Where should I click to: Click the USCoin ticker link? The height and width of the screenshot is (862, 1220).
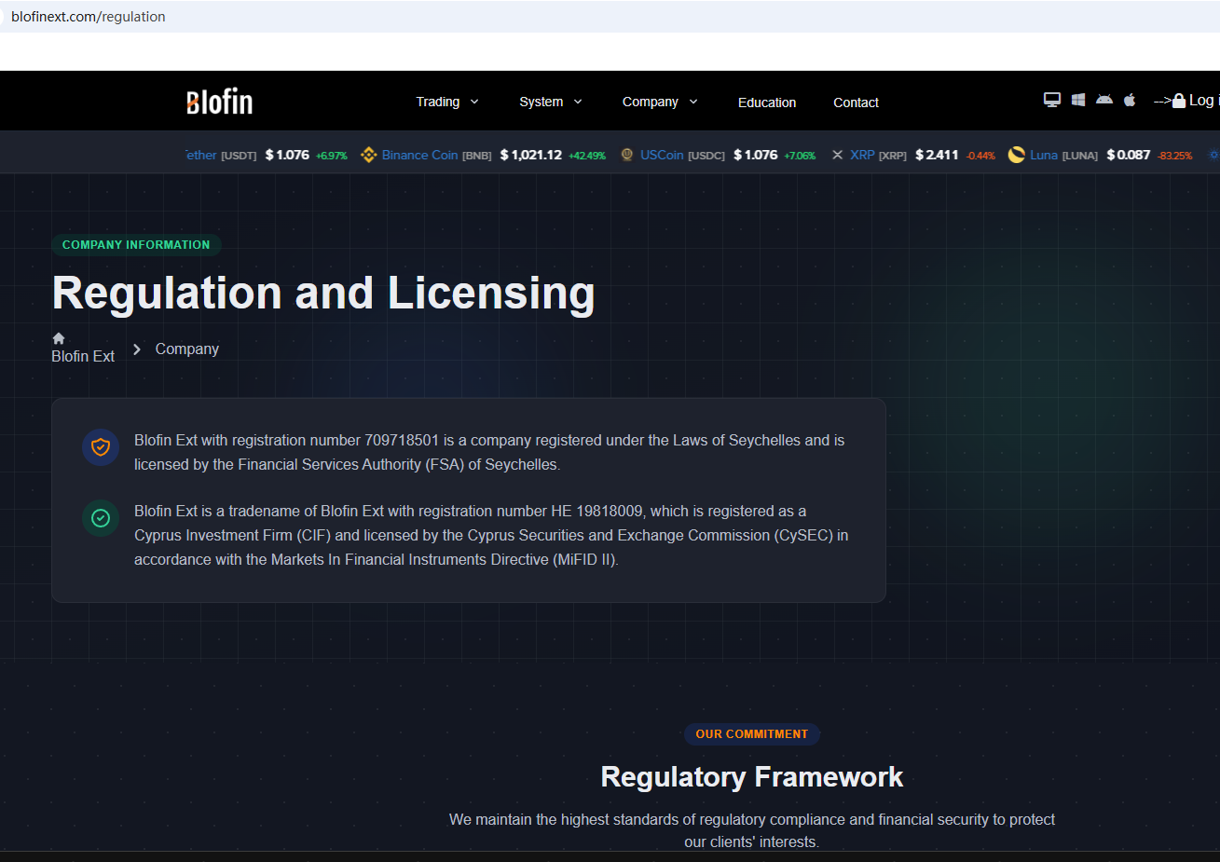tap(662, 155)
